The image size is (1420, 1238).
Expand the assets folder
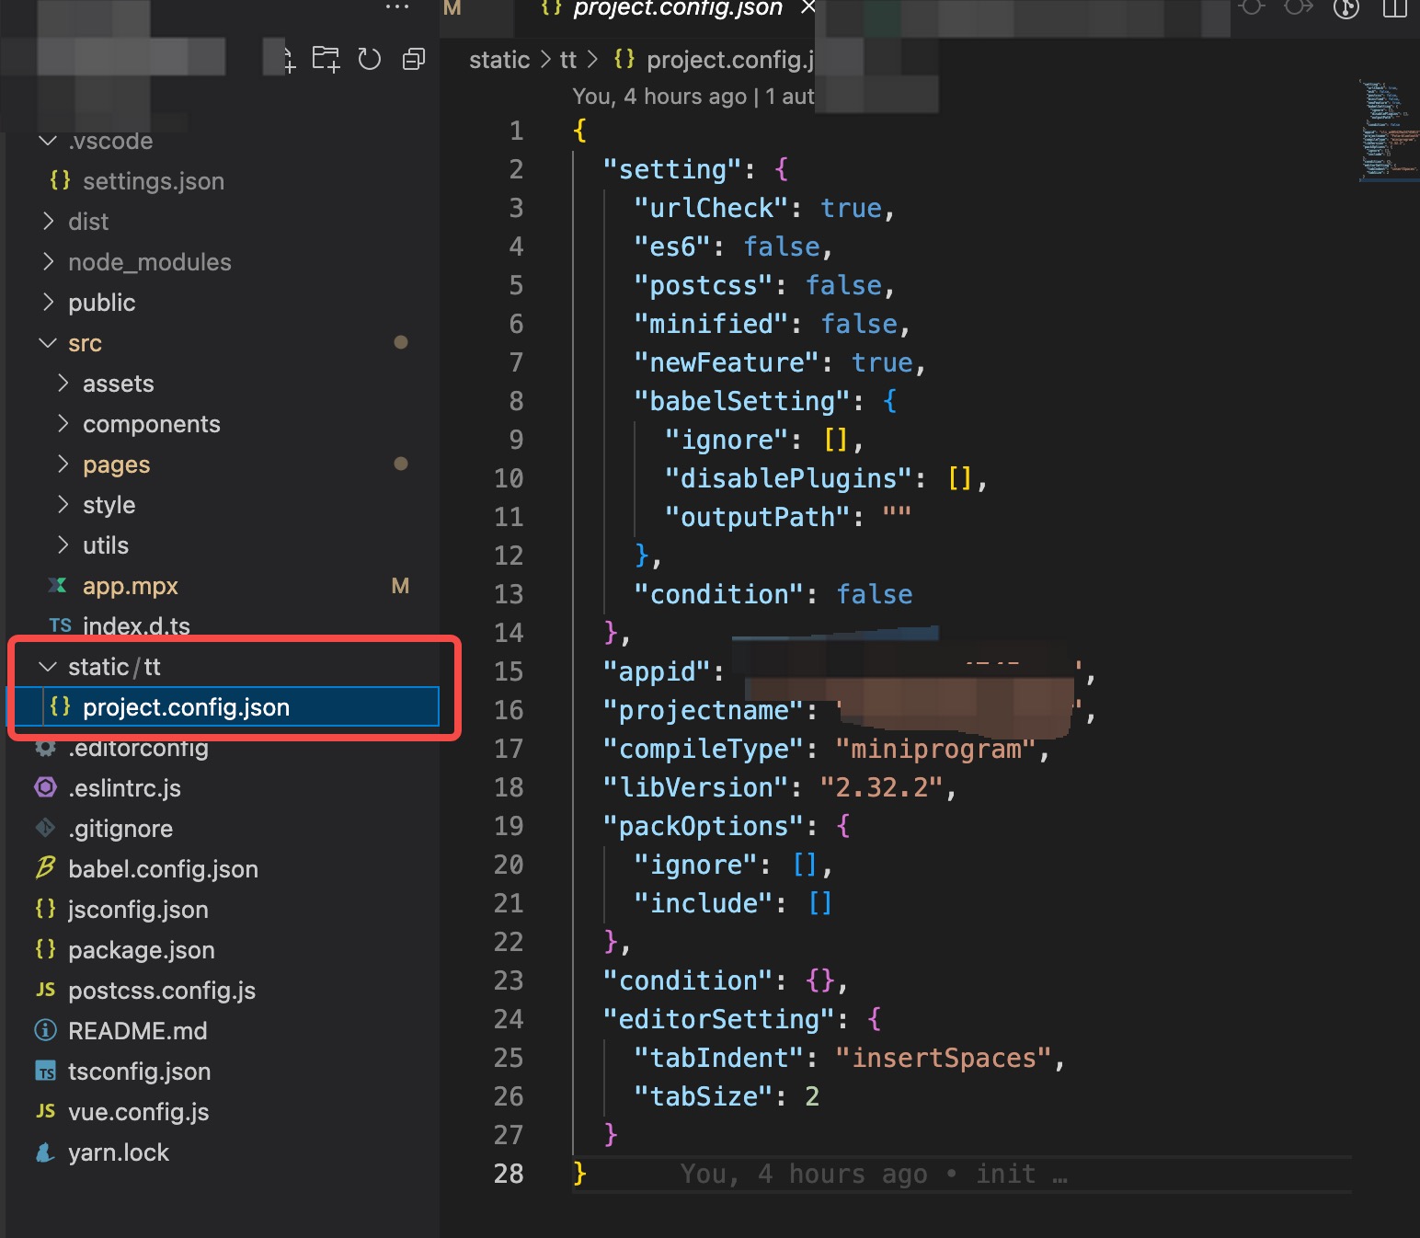(x=63, y=384)
